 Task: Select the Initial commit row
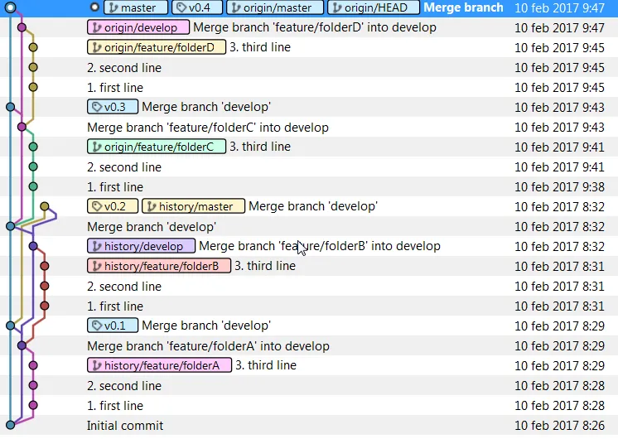(x=309, y=425)
